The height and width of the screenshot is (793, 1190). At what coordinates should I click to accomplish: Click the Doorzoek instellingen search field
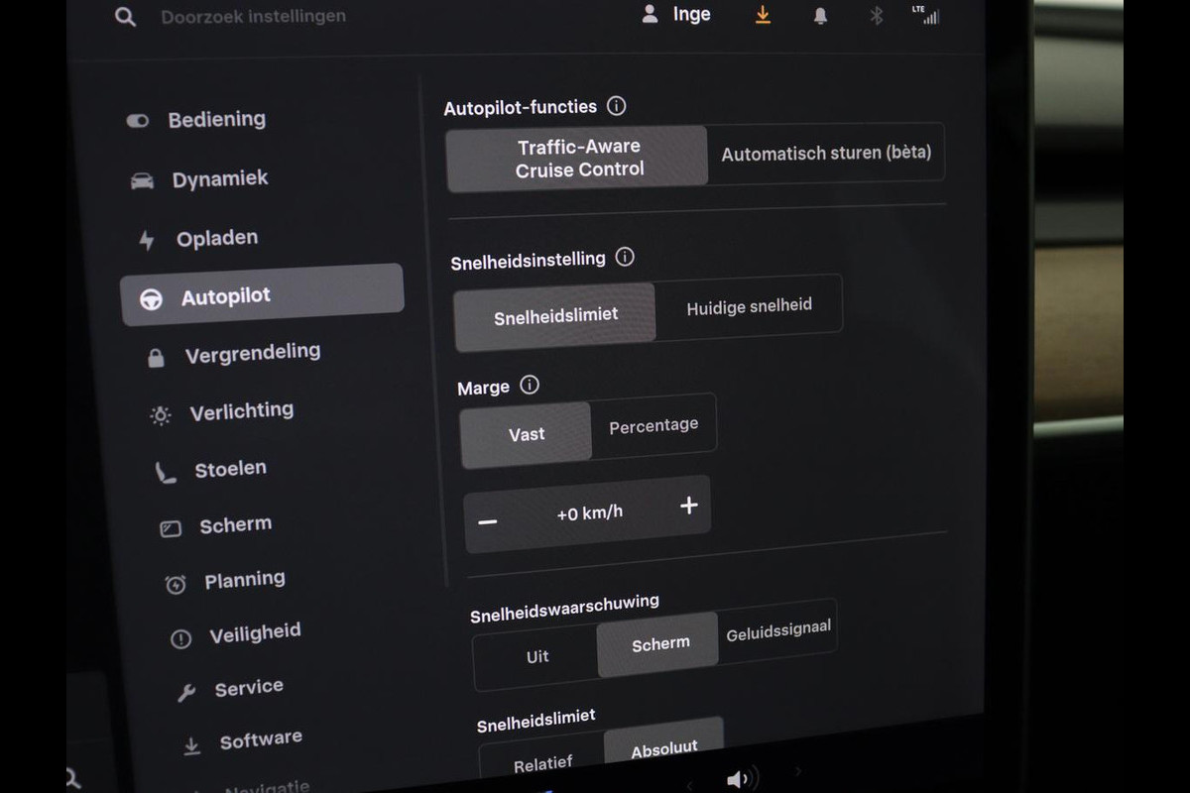coord(253,17)
